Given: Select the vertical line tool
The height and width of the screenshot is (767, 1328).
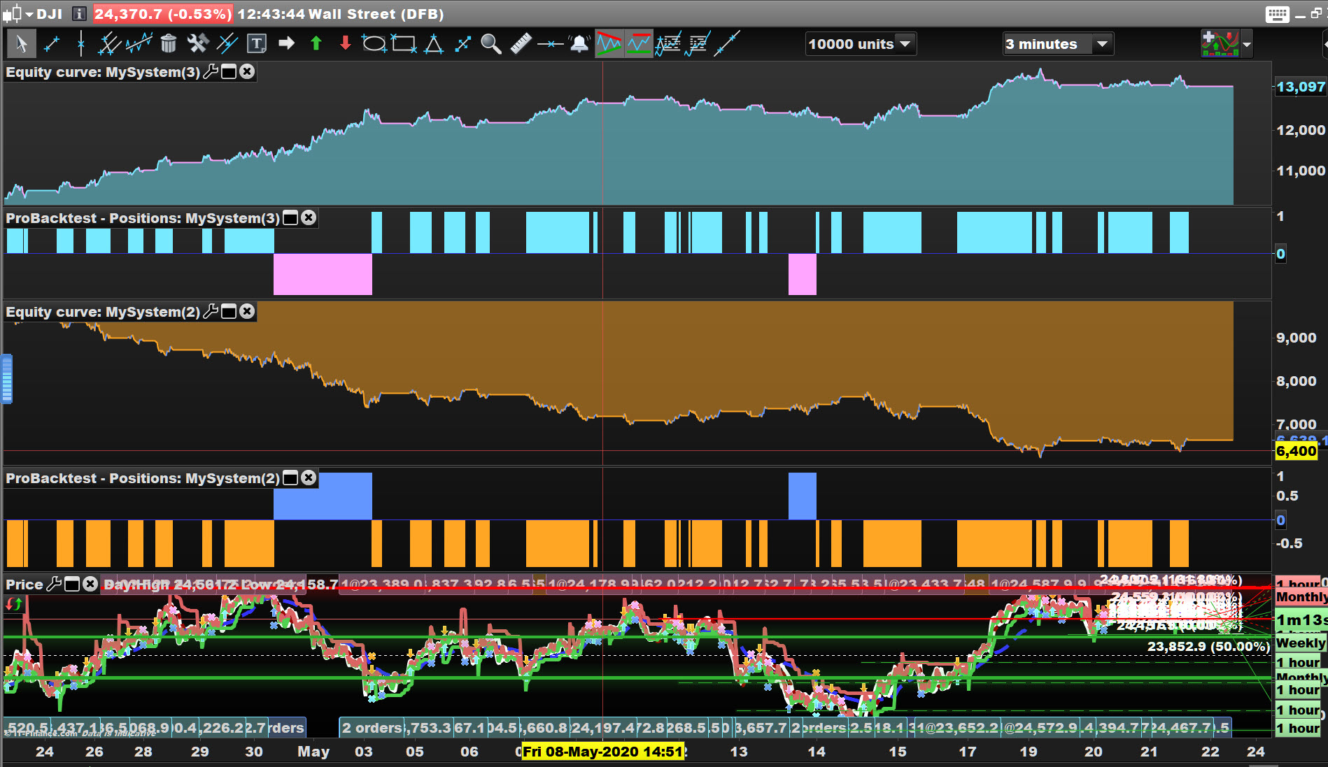Looking at the screenshot, I should tap(81, 43).
